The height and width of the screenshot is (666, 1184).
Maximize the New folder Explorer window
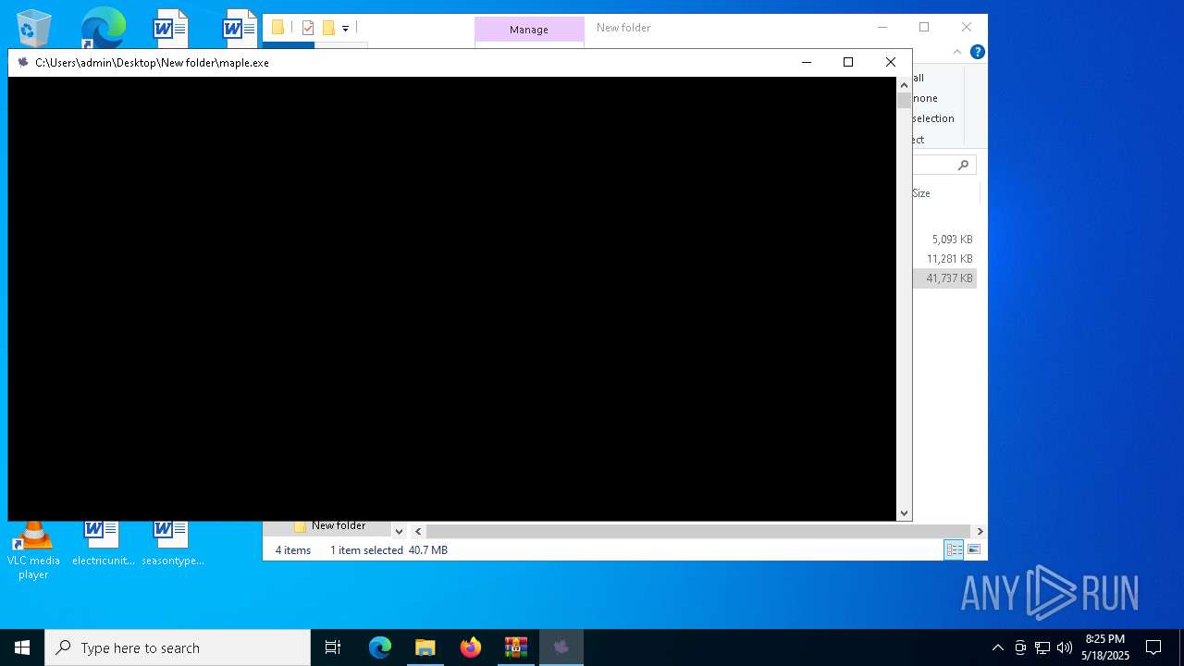924,28
